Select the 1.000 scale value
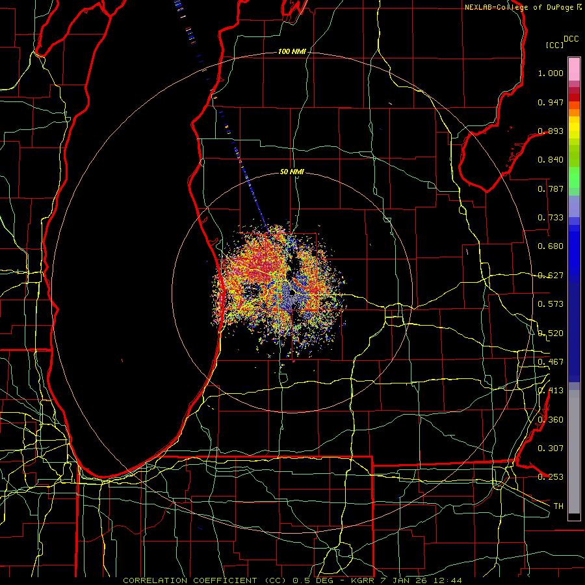The height and width of the screenshot is (585, 585). pyautogui.click(x=551, y=73)
